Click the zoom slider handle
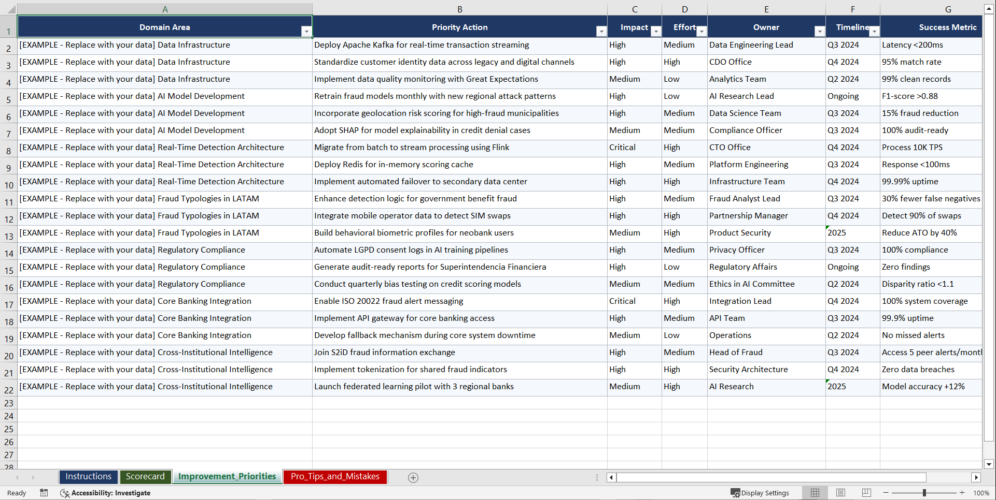This screenshot has height=500, width=996. [924, 493]
